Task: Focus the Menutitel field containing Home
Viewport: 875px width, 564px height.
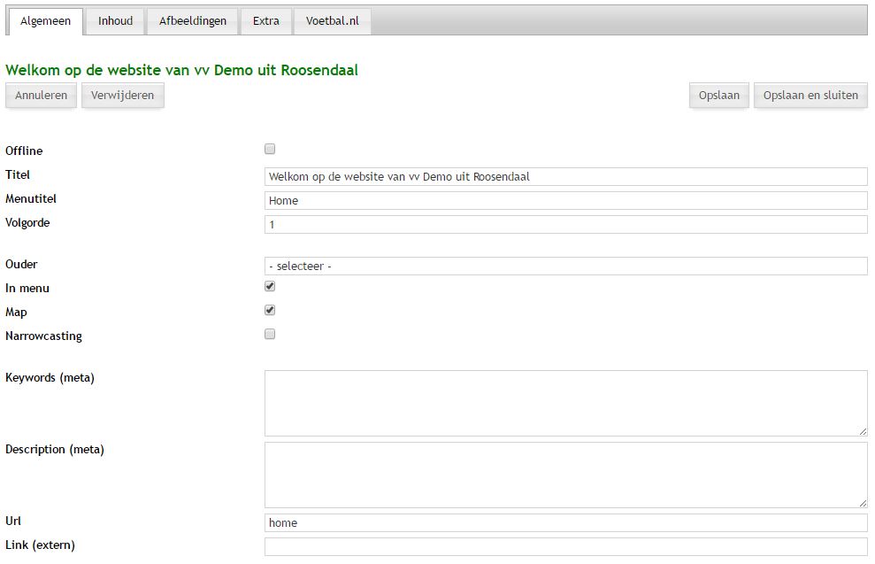Action: point(565,200)
